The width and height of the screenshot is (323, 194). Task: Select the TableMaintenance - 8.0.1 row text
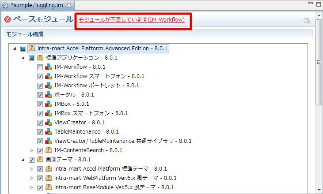(87, 131)
